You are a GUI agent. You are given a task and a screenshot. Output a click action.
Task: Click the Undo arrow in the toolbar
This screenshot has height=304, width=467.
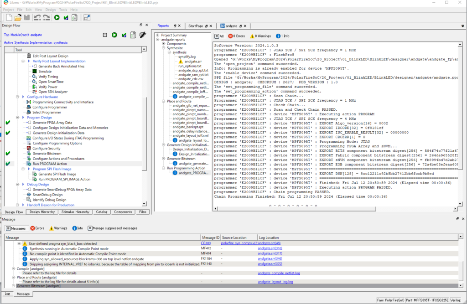click(37, 18)
